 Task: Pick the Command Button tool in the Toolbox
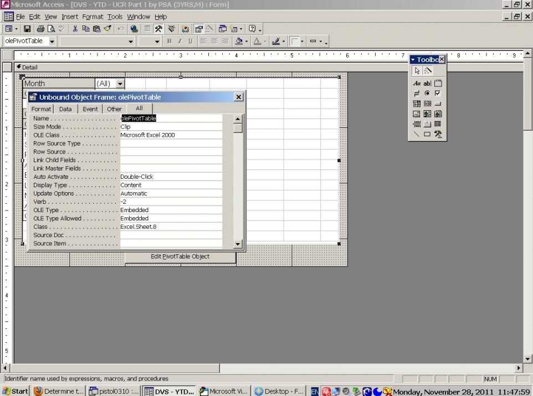pyautogui.click(x=438, y=104)
